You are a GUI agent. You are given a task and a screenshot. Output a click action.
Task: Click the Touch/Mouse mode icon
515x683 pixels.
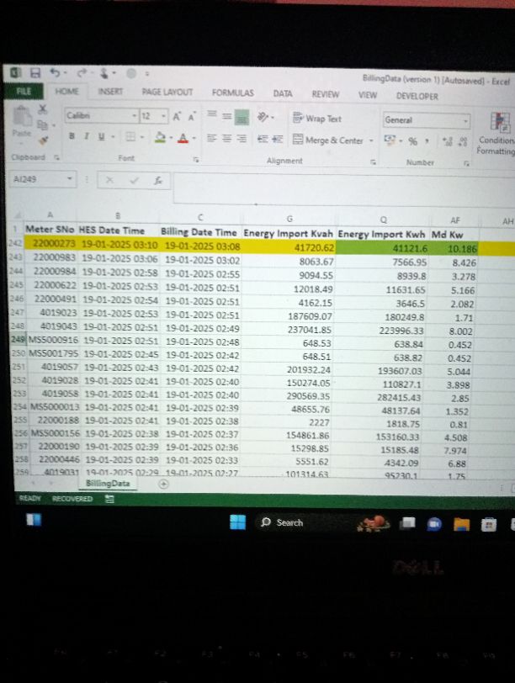pyautogui.click(x=104, y=74)
